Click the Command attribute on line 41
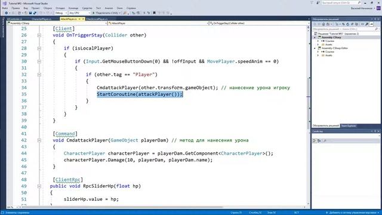The height and width of the screenshot is (215, 382). tap(65, 134)
